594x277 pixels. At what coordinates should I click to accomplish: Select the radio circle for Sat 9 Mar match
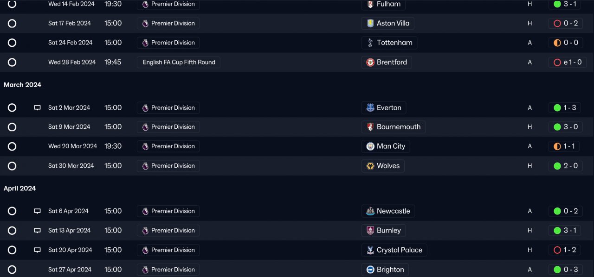click(12, 127)
